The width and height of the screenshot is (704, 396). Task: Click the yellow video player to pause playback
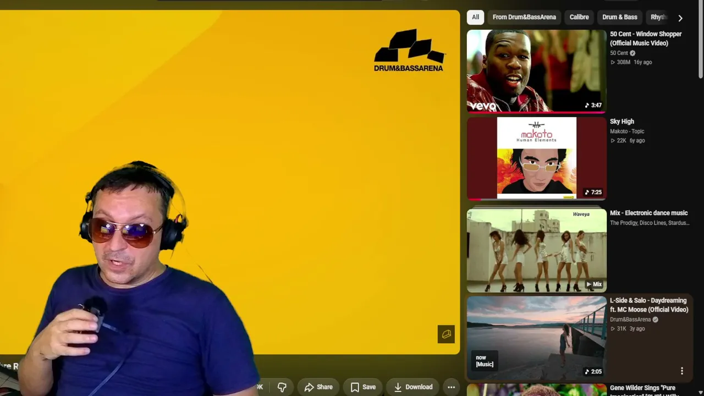230,182
